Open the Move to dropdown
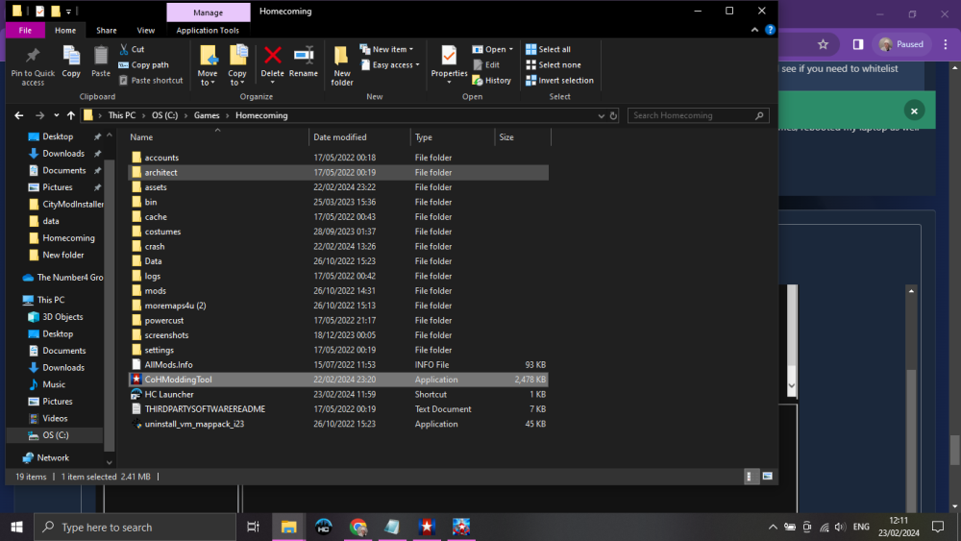 pyautogui.click(x=208, y=65)
